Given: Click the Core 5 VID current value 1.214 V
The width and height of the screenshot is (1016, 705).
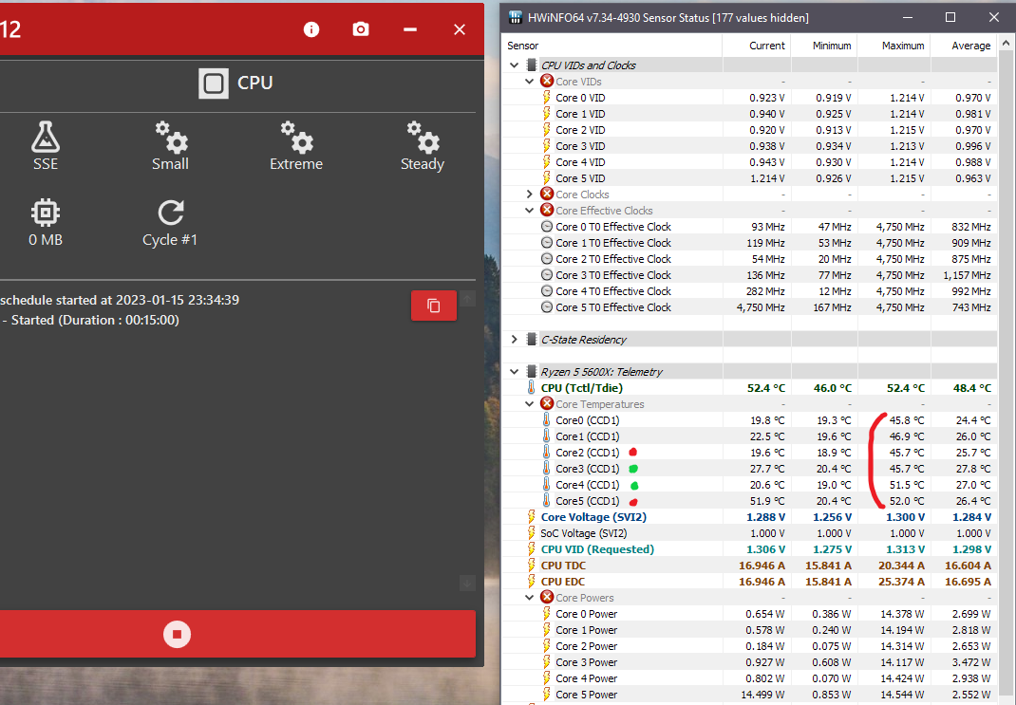Looking at the screenshot, I should point(766,178).
